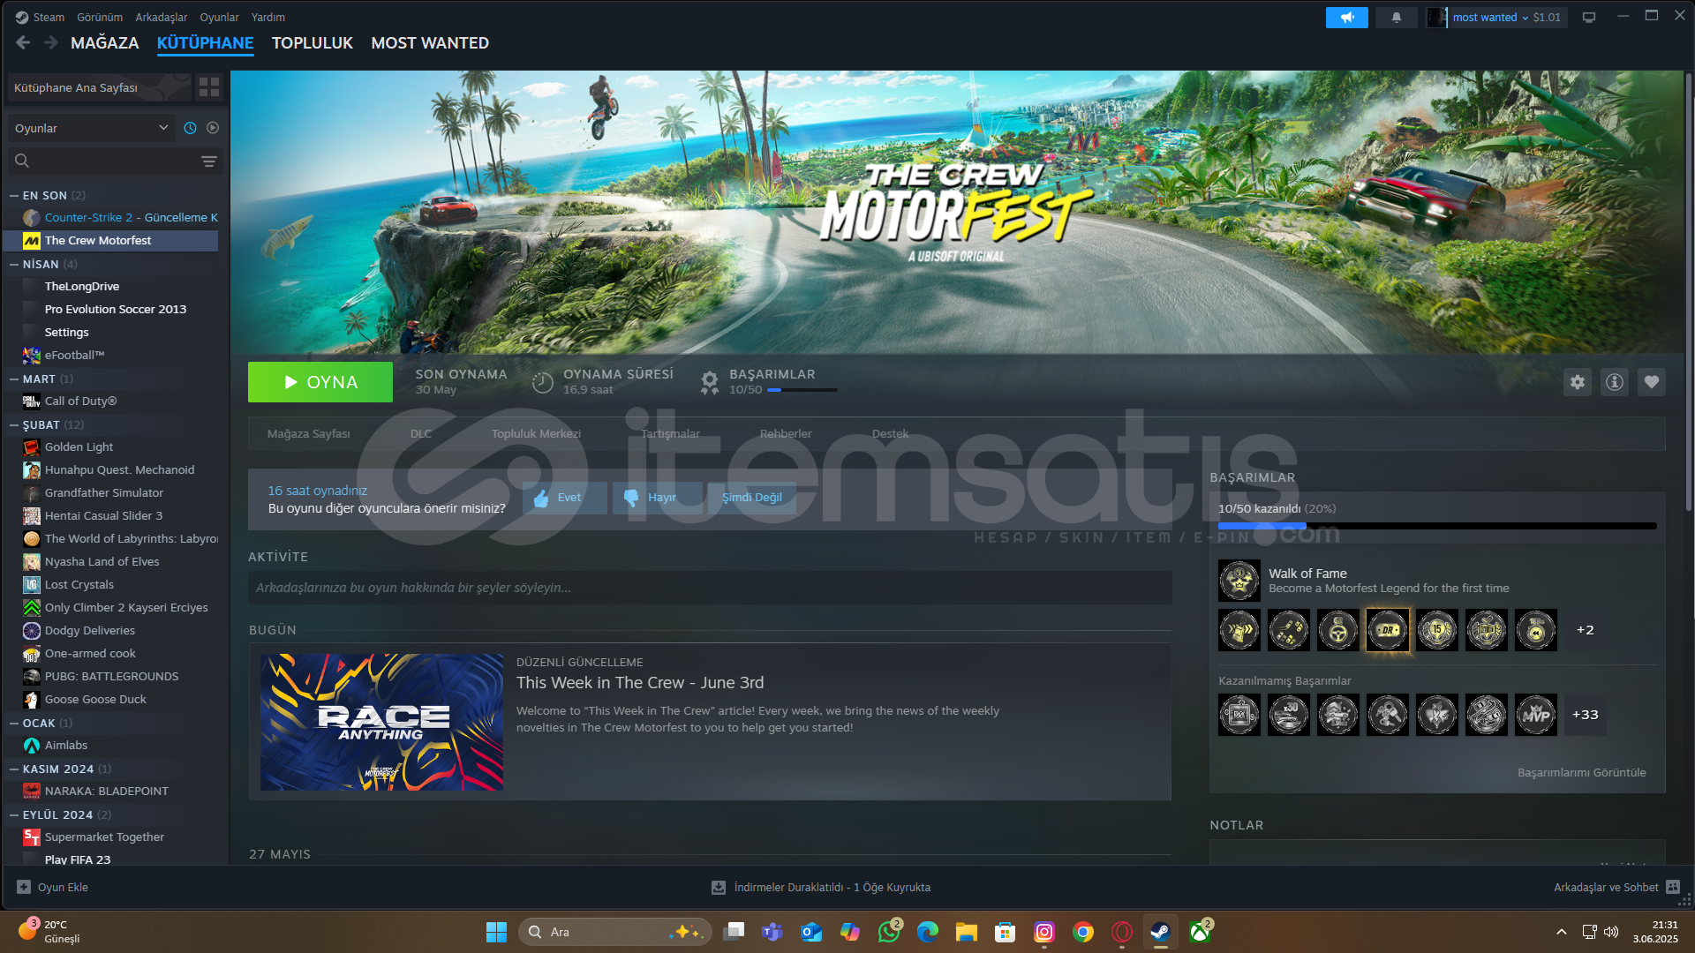Go to the MAĞAZA tab

[105, 42]
